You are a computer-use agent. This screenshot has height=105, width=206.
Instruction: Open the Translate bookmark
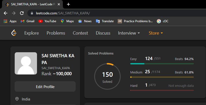pos(105,21)
